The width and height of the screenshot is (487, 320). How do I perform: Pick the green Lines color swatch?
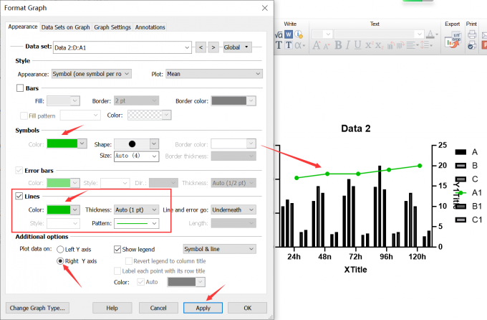[62, 210]
